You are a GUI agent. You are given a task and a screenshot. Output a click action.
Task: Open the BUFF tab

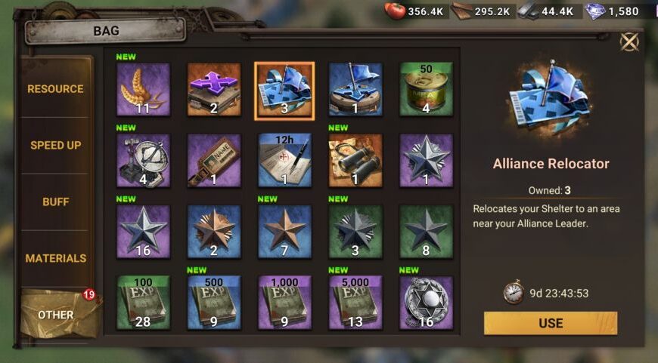coord(56,201)
